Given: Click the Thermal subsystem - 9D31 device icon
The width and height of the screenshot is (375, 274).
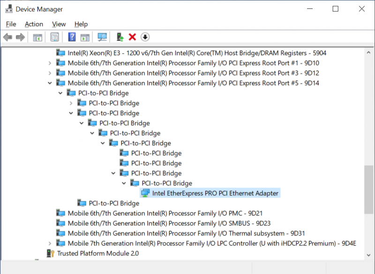Looking at the screenshot, I should [x=60, y=233].
